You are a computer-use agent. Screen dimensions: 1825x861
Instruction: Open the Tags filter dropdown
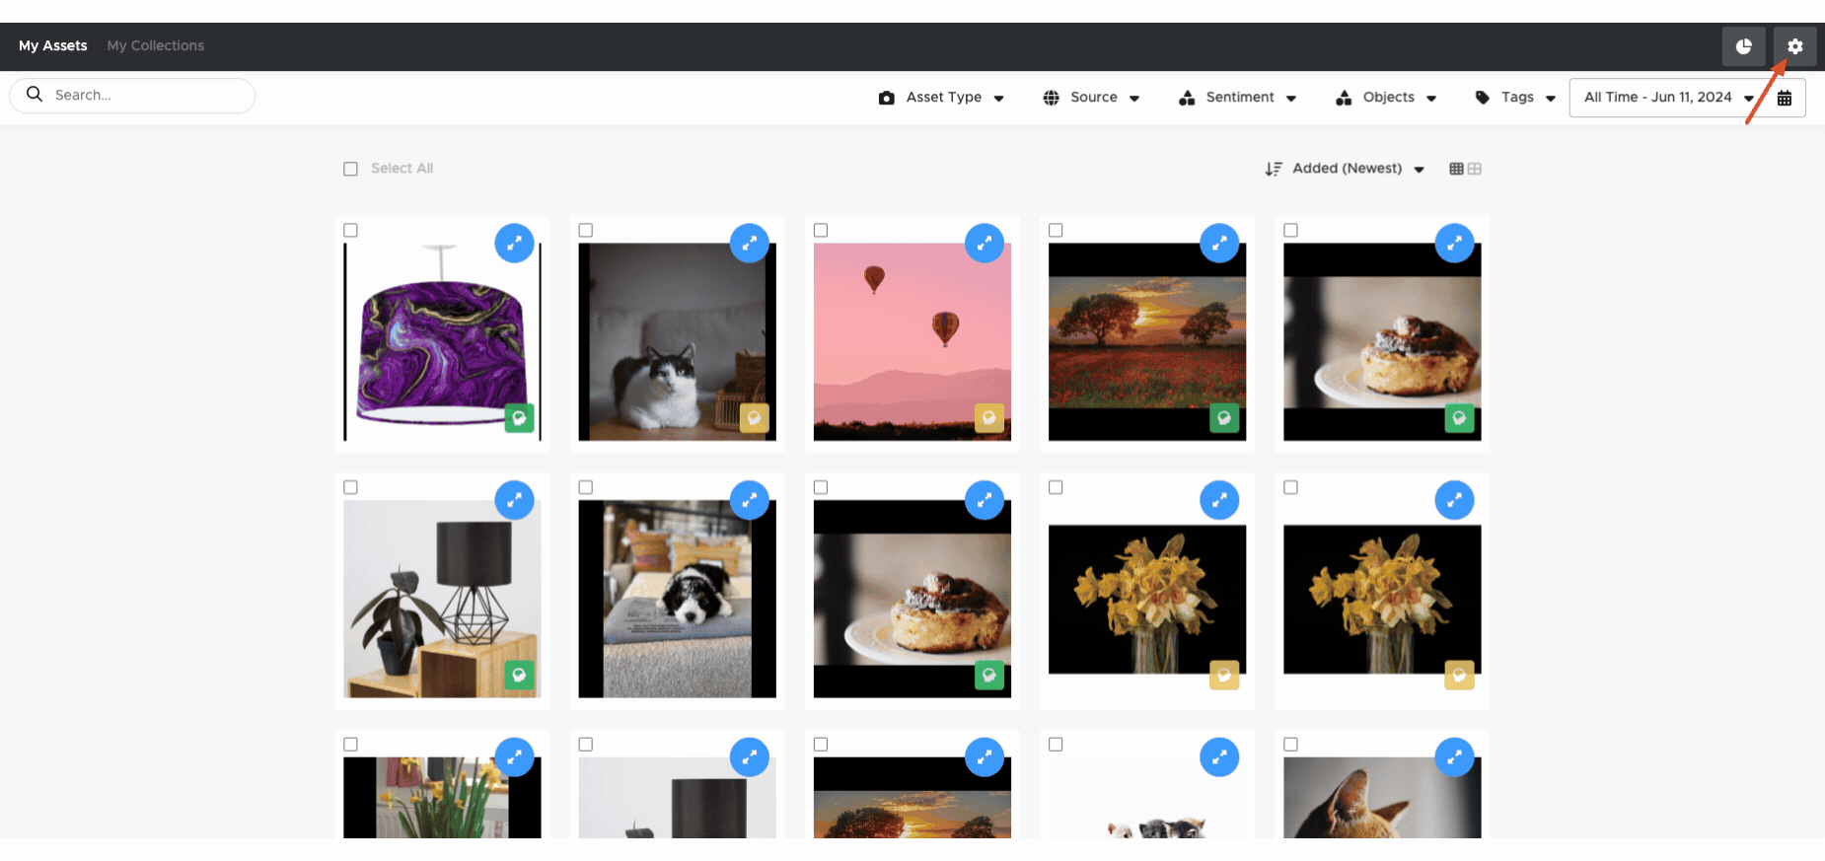tap(1515, 98)
